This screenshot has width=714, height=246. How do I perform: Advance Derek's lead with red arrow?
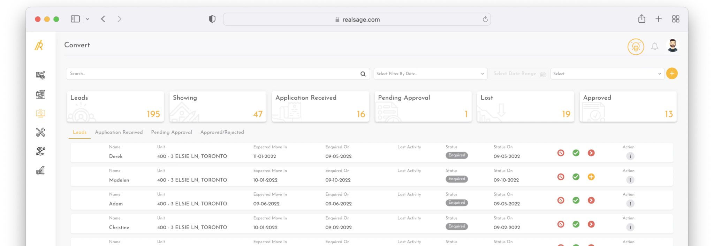point(591,153)
